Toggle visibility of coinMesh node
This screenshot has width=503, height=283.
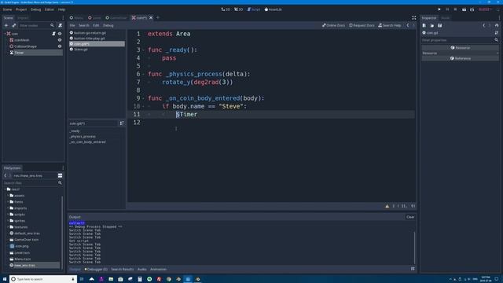point(60,40)
